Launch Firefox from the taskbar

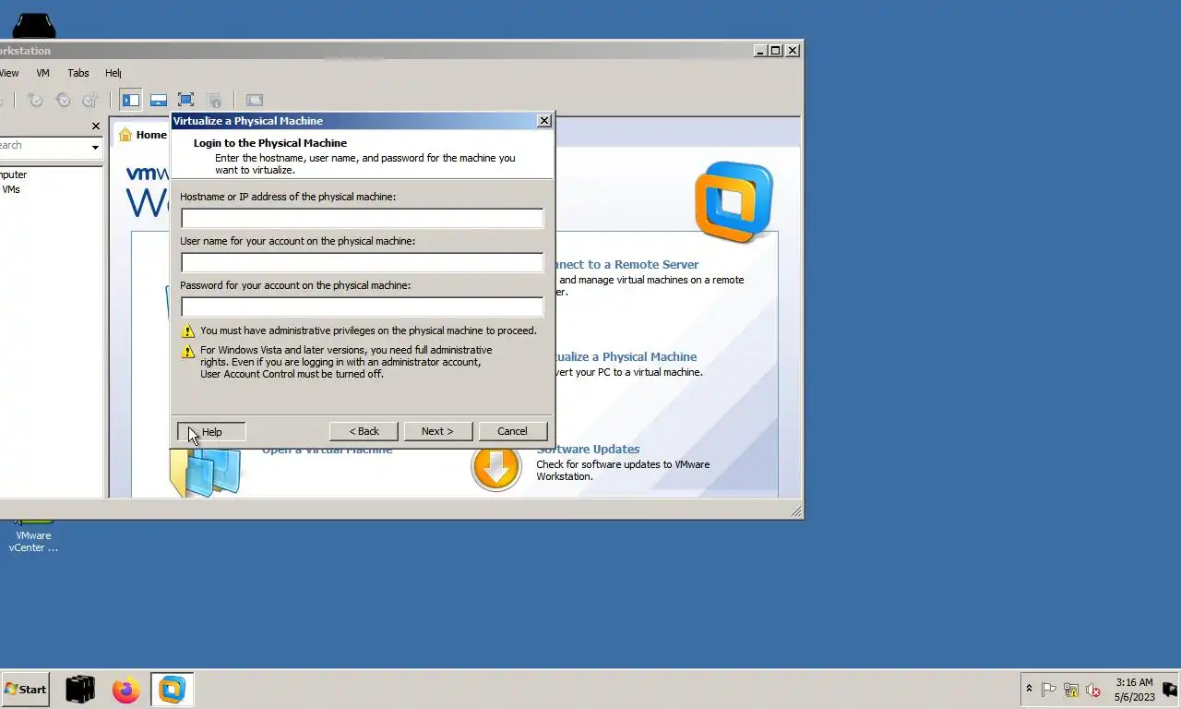(x=125, y=689)
